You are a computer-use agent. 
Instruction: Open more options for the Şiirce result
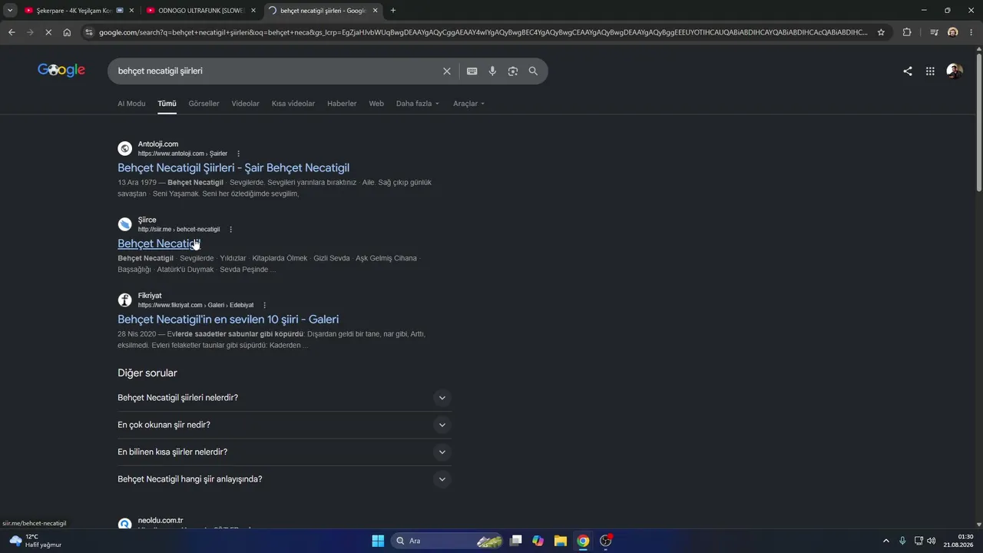tap(230, 230)
